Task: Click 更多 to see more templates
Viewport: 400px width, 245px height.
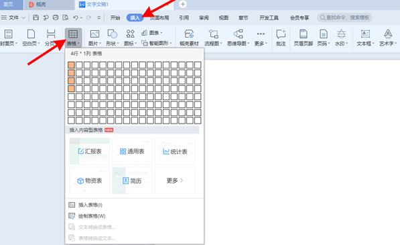Action: coord(175,181)
